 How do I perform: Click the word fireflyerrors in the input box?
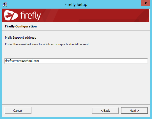click(x=13, y=61)
